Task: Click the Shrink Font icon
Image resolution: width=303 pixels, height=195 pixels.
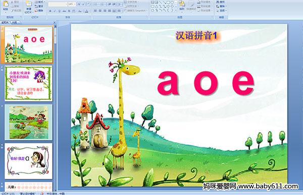Action: click(x=83, y=4)
